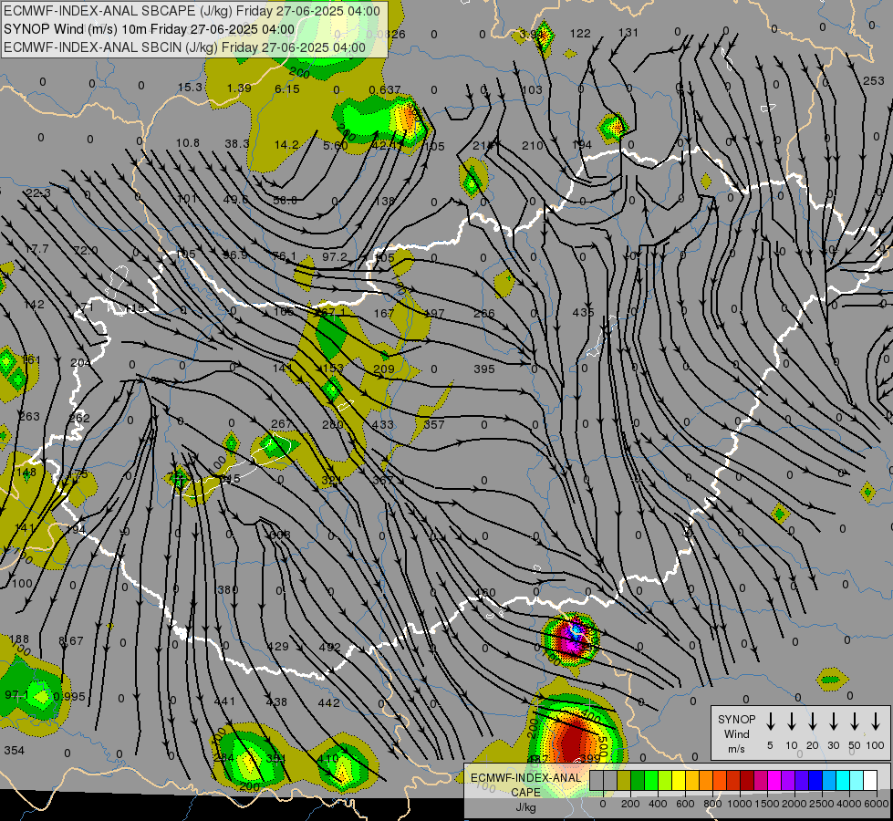
Task: Click the '266' value on the map
Action: tap(484, 314)
